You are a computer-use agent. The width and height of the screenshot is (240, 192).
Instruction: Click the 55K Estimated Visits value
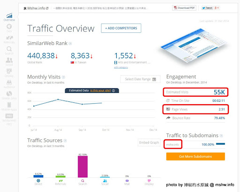pos(219,92)
